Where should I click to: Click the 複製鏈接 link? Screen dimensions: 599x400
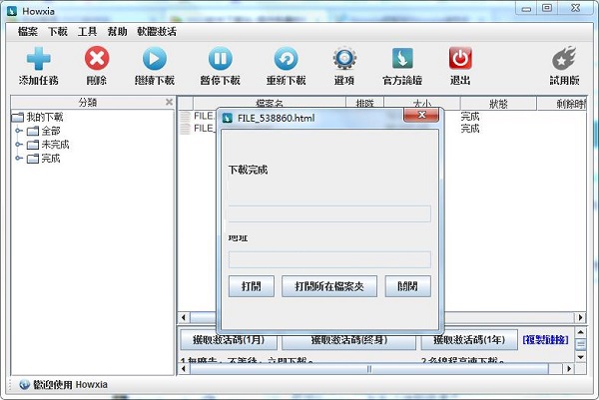pyautogui.click(x=545, y=340)
